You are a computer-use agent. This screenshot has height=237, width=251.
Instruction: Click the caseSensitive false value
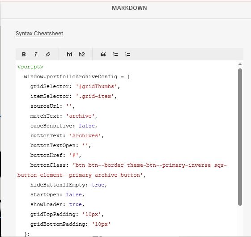click(x=87, y=126)
